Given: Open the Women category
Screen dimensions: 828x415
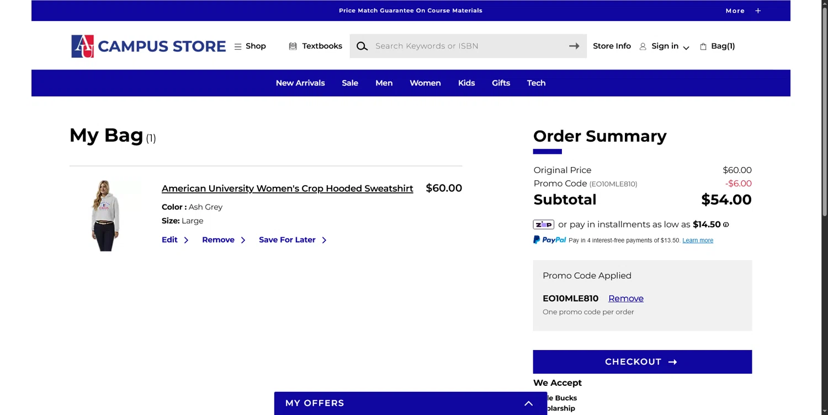Looking at the screenshot, I should (425, 83).
